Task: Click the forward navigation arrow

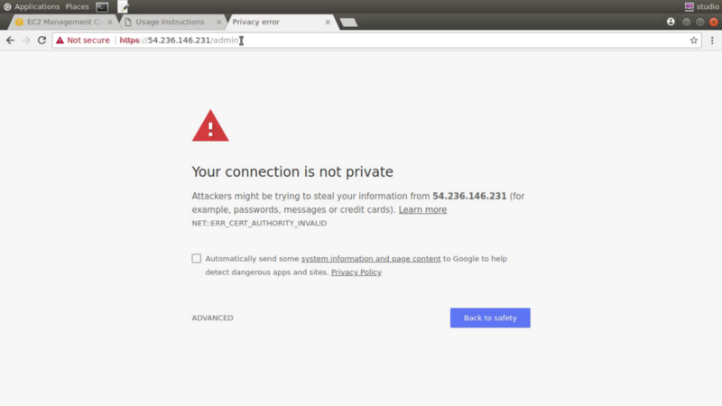Action: [26, 41]
